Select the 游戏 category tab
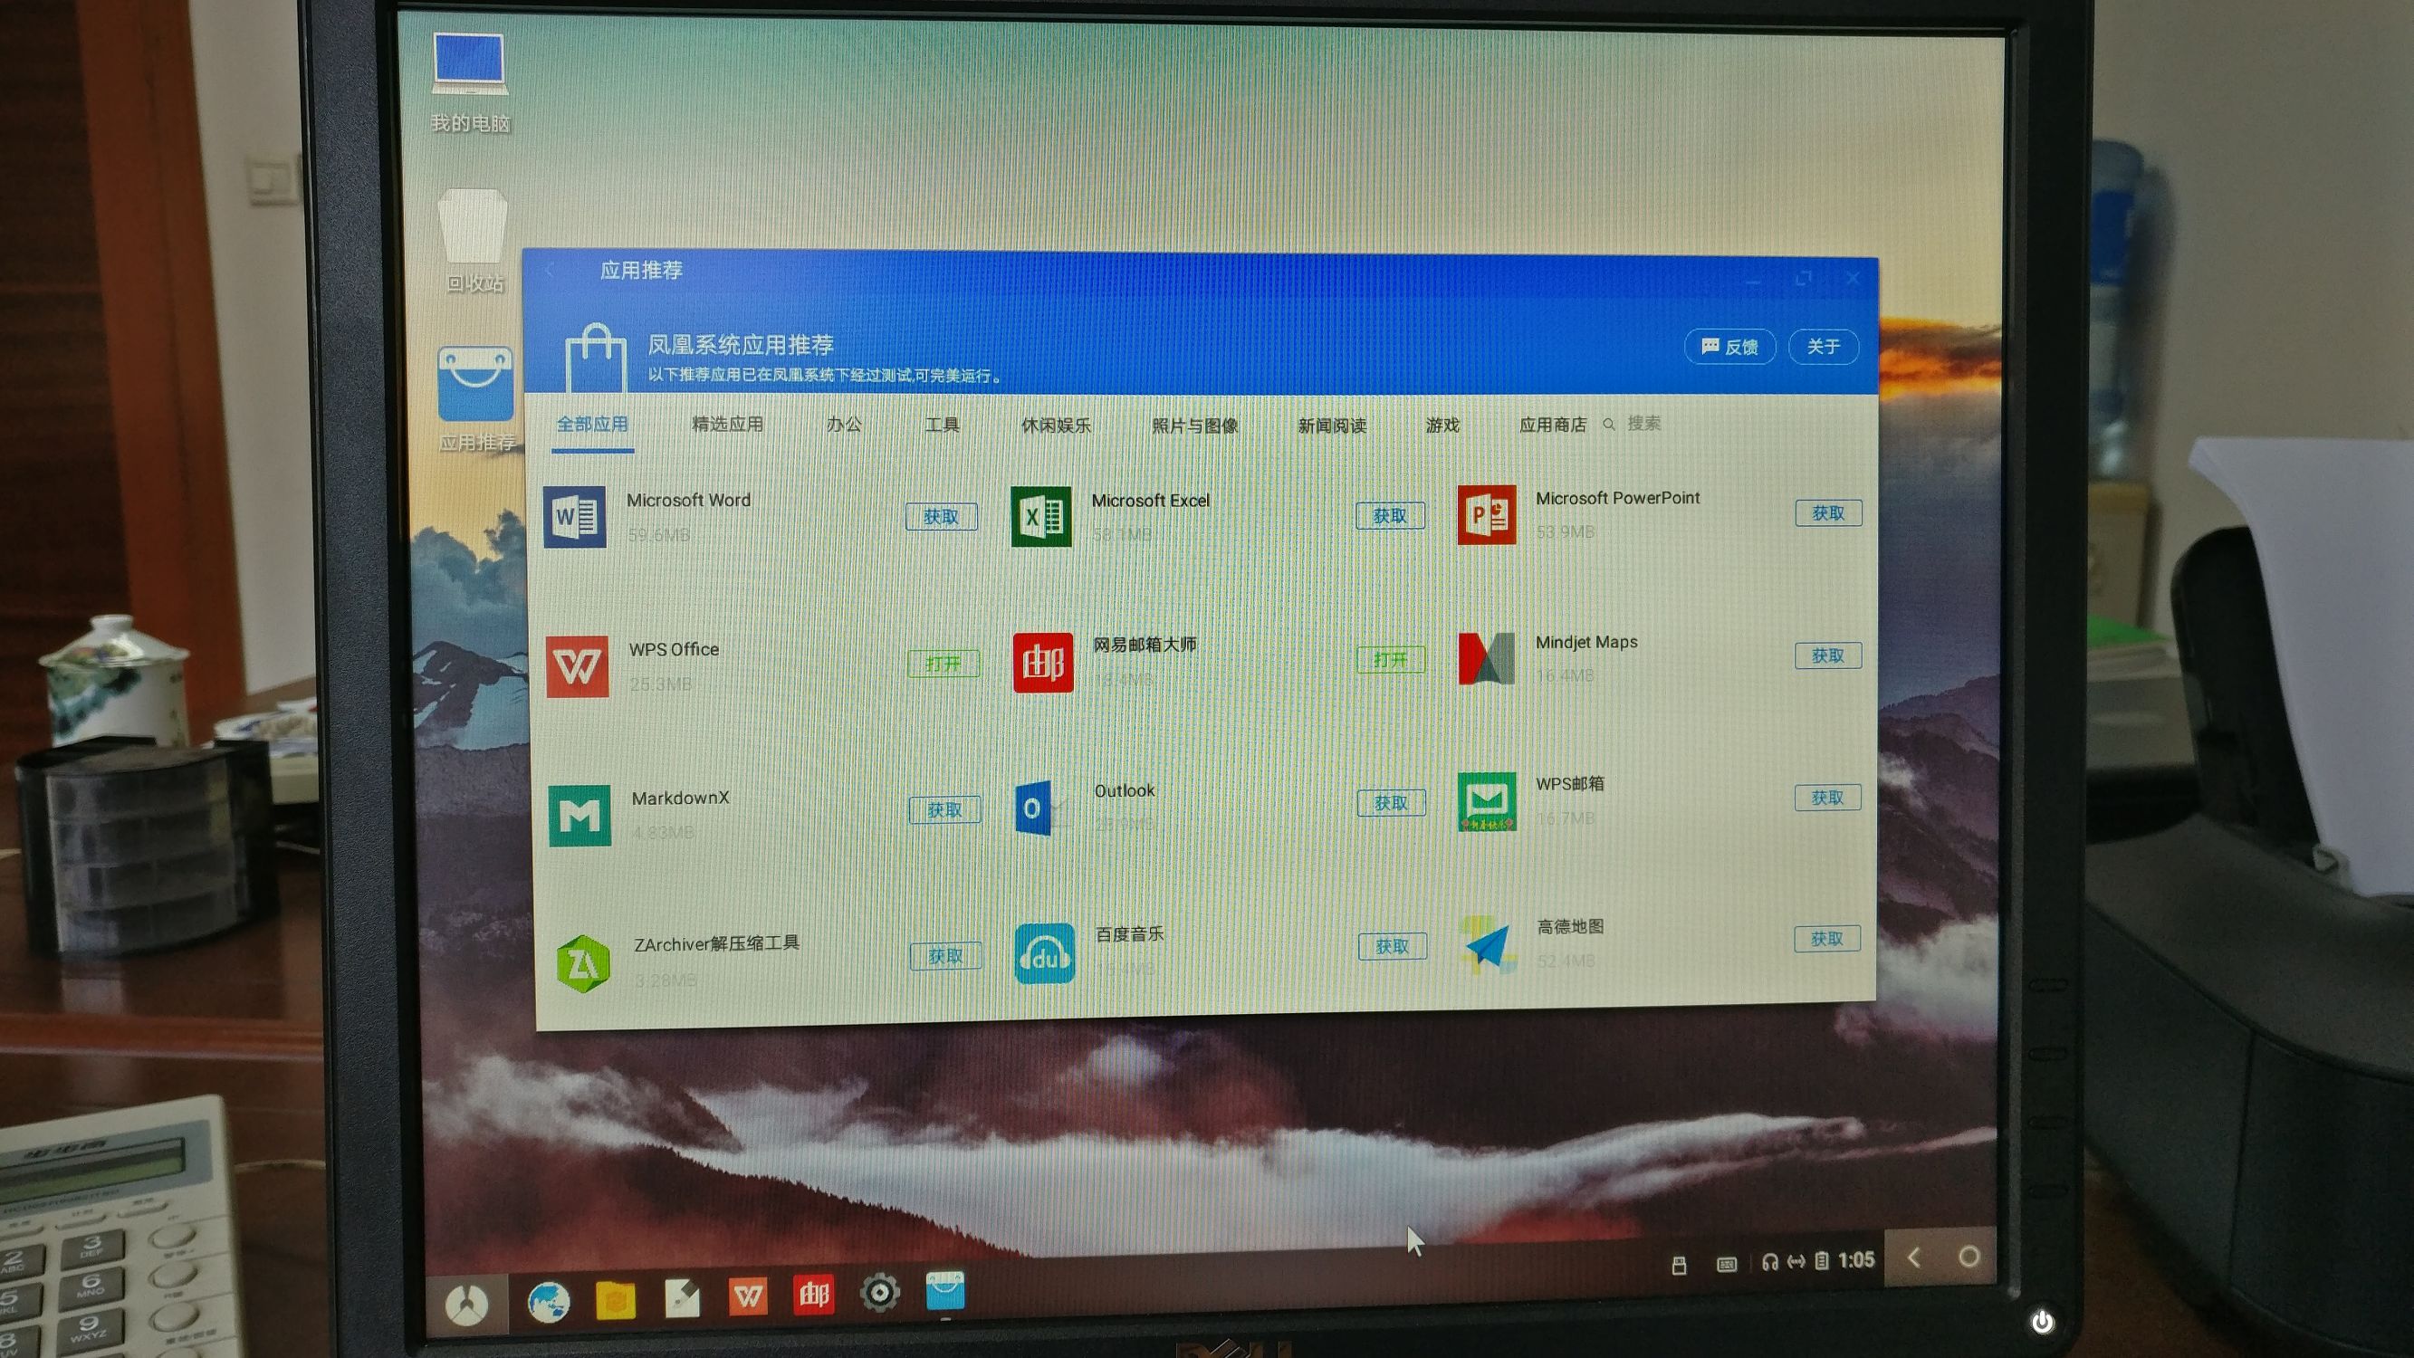This screenshot has height=1358, width=2414. [x=1442, y=426]
